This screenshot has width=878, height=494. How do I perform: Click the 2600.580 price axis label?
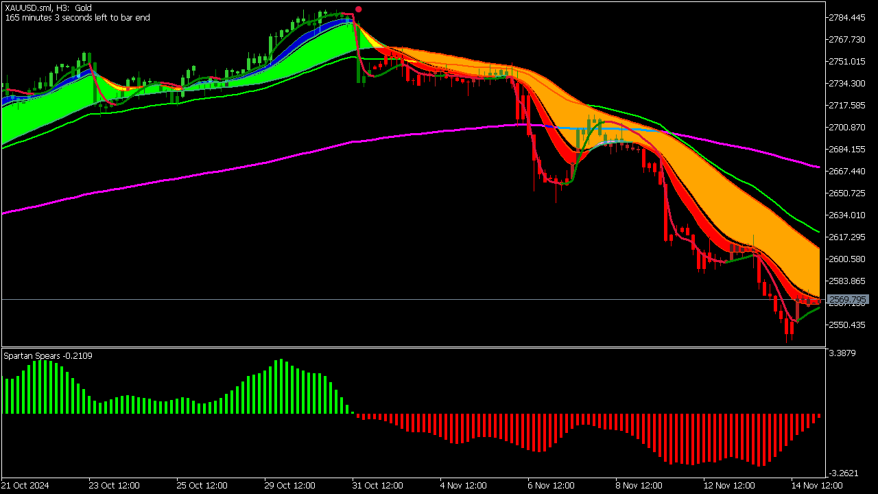point(848,259)
